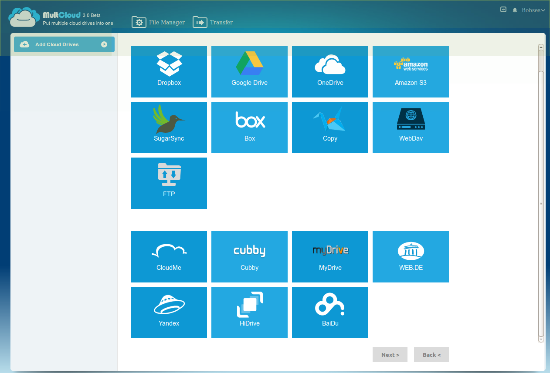Choose the WEB.DE tile
The width and height of the screenshot is (550, 373).
coord(411,257)
